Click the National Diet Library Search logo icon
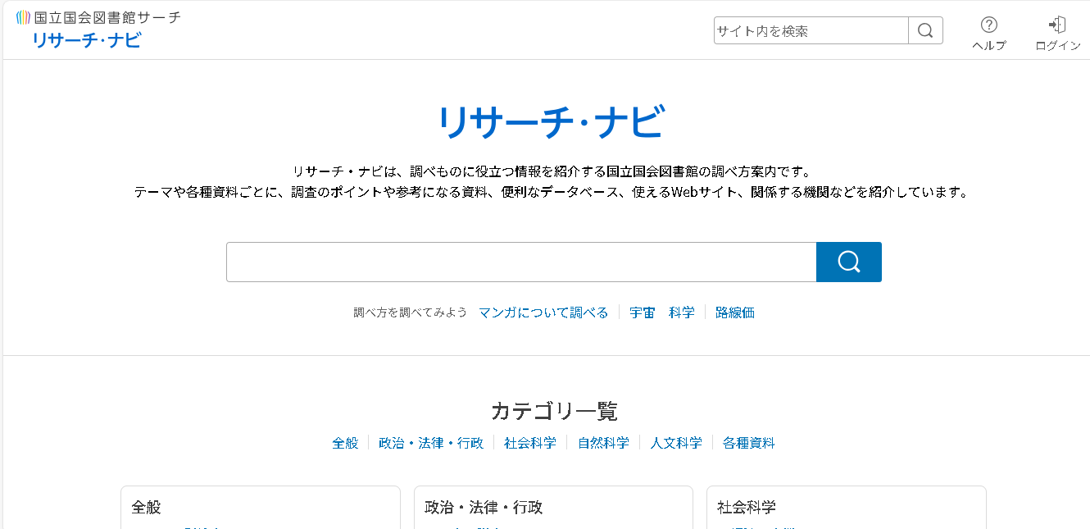Image resolution: width=1090 pixels, height=529 pixels. pyautogui.click(x=24, y=17)
